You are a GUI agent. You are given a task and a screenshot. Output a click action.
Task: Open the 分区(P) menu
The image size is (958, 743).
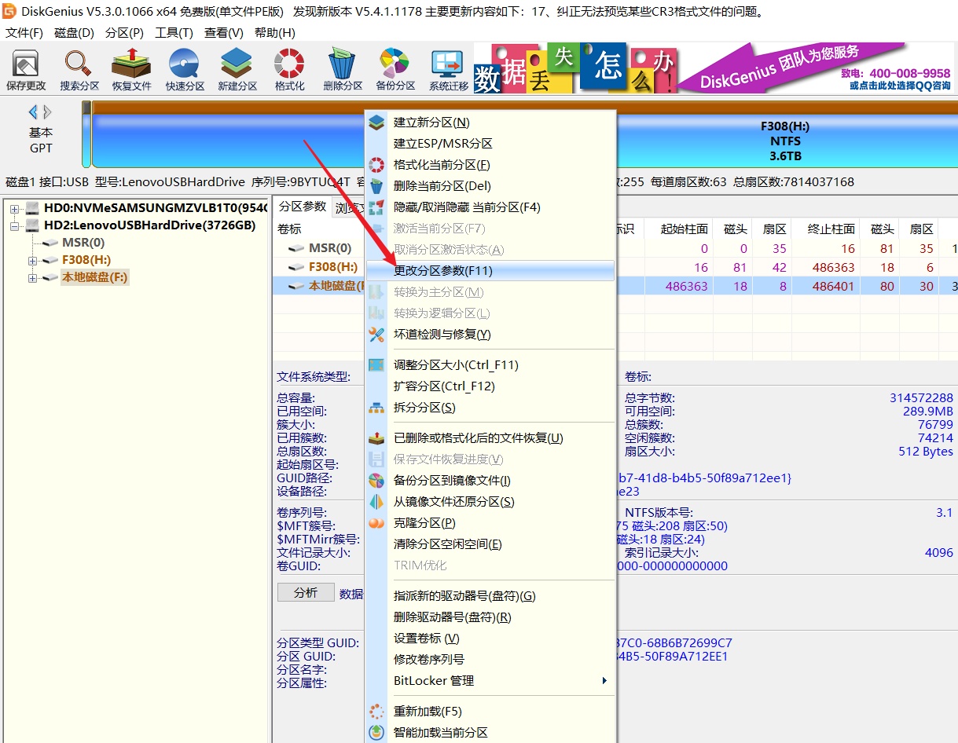(124, 33)
